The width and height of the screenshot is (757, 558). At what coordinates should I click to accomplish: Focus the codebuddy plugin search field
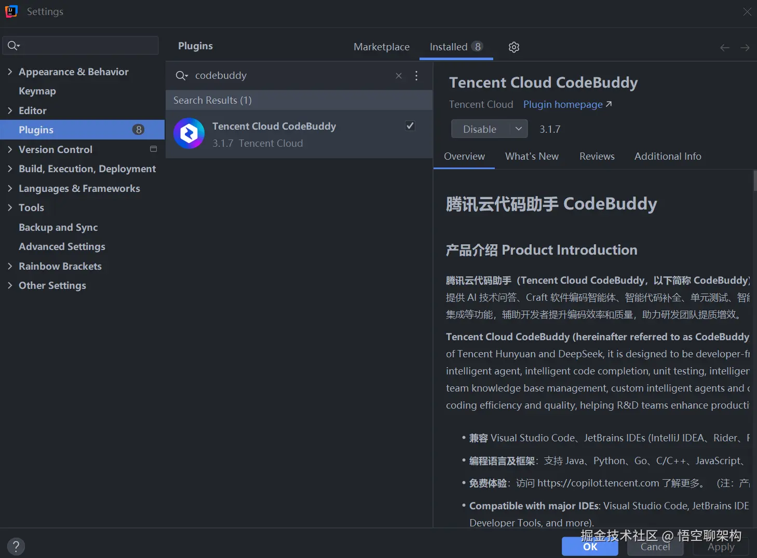[291, 76]
